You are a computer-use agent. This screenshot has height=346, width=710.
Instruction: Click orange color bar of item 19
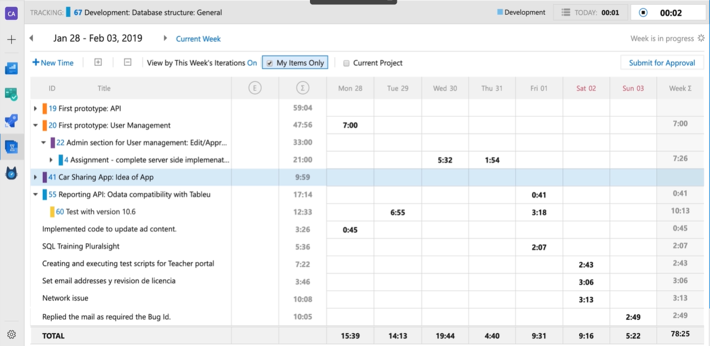(x=45, y=108)
